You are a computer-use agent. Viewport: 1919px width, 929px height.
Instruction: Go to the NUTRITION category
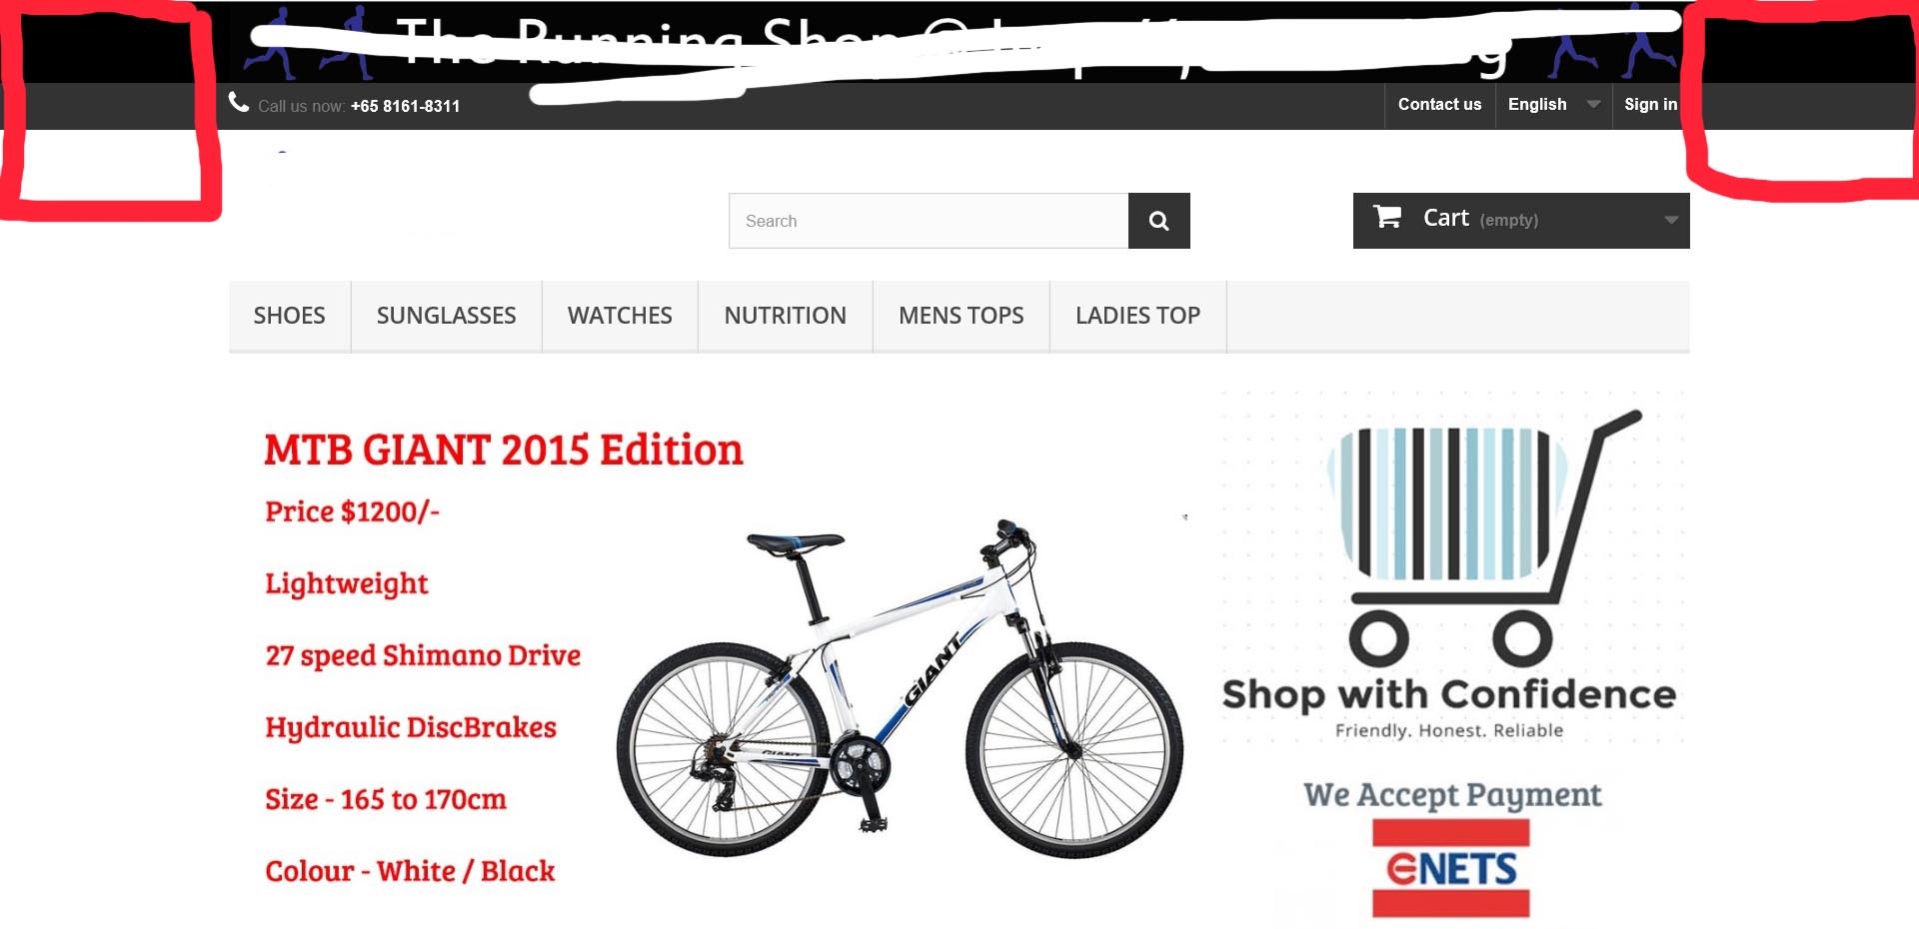click(x=786, y=316)
